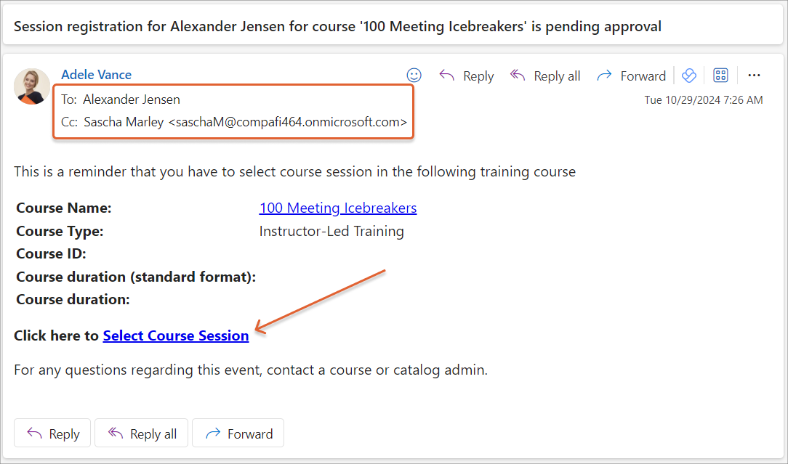The width and height of the screenshot is (788, 464).
Task: Click Reply in the top message toolbar
Action: tap(467, 76)
